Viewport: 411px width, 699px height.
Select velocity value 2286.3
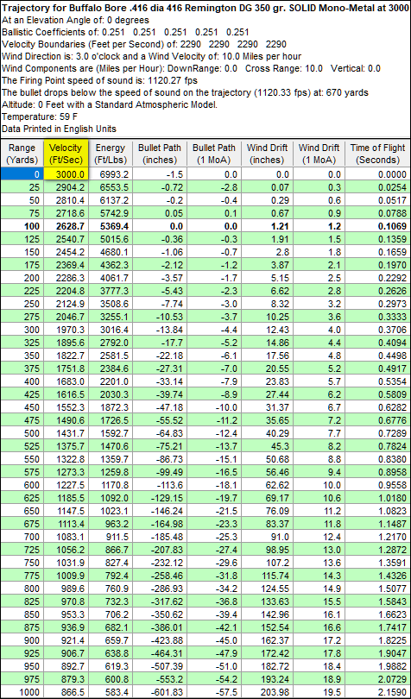click(66, 278)
